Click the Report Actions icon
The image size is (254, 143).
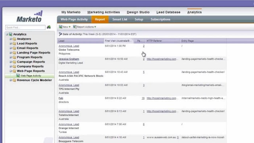point(74,27)
